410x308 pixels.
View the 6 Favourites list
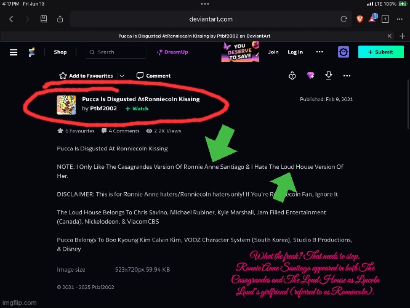[x=76, y=131]
